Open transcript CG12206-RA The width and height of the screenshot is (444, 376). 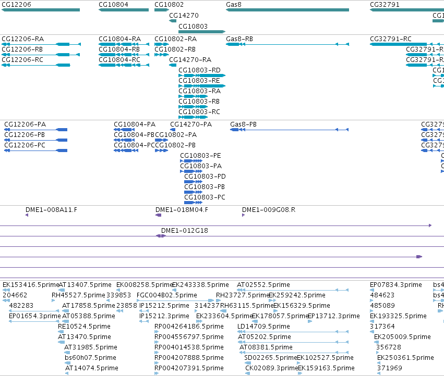coord(41,44)
